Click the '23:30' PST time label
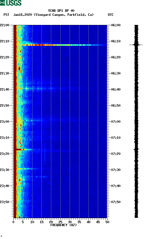This screenshot has height=239, width=148. point(5,170)
